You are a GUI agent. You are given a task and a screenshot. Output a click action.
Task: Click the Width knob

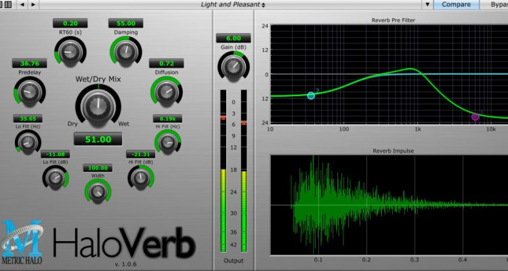(x=98, y=190)
